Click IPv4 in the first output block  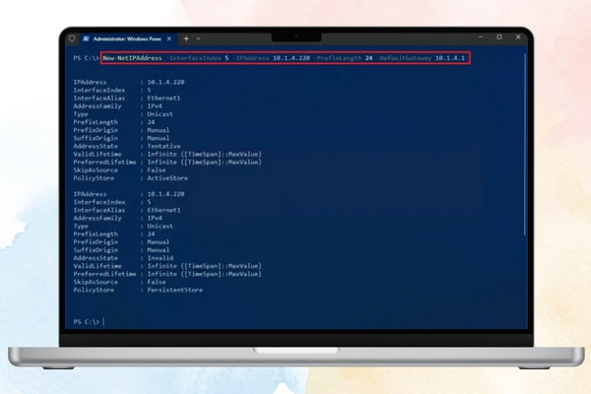pyautogui.click(x=155, y=106)
